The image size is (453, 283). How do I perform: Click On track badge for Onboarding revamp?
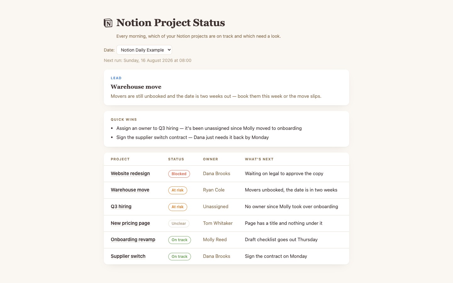[179, 240]
